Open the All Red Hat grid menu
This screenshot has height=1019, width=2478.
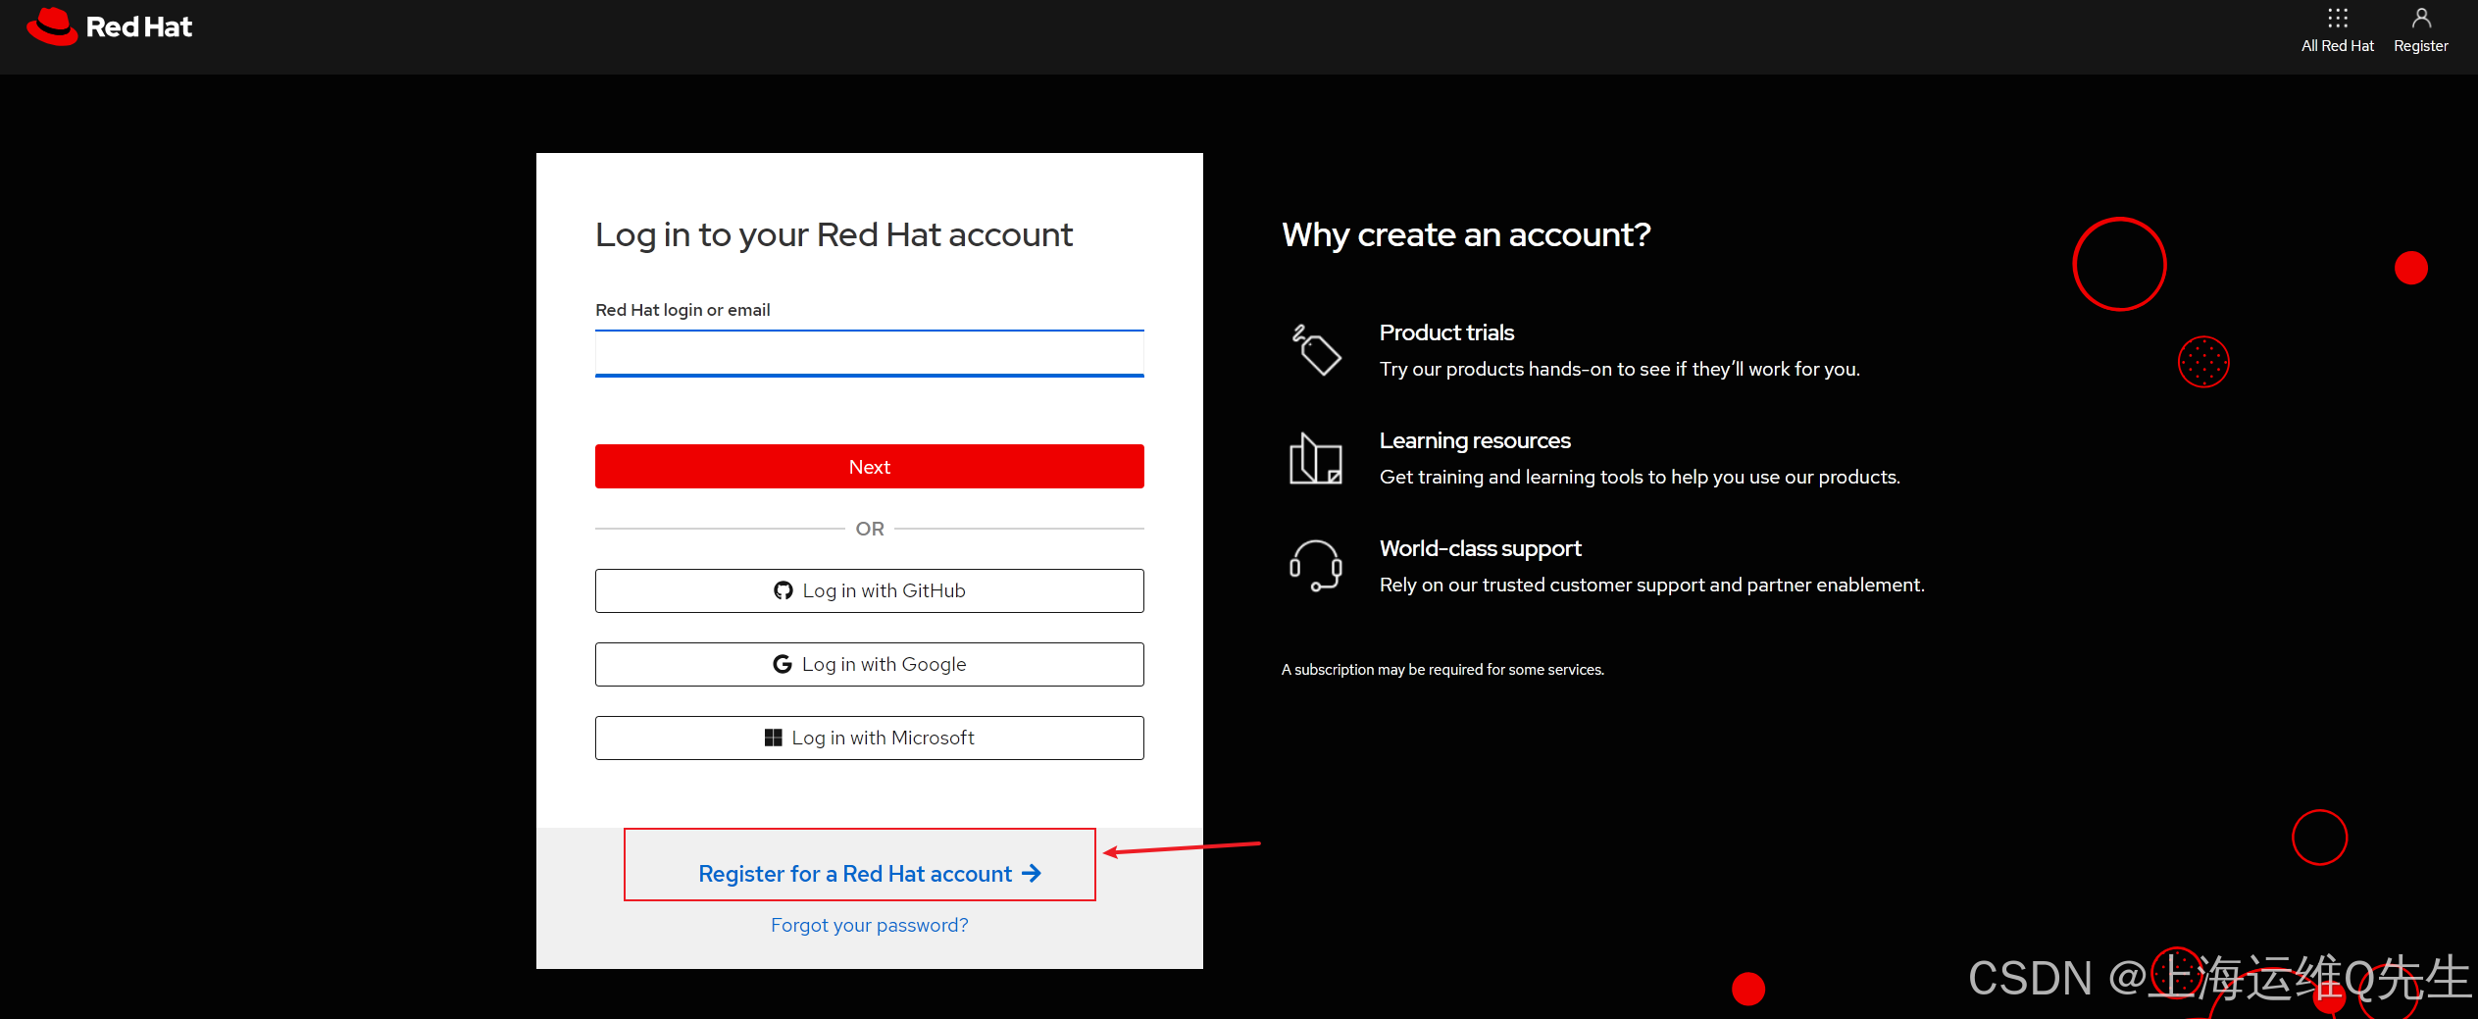[x=2337, y=30]
